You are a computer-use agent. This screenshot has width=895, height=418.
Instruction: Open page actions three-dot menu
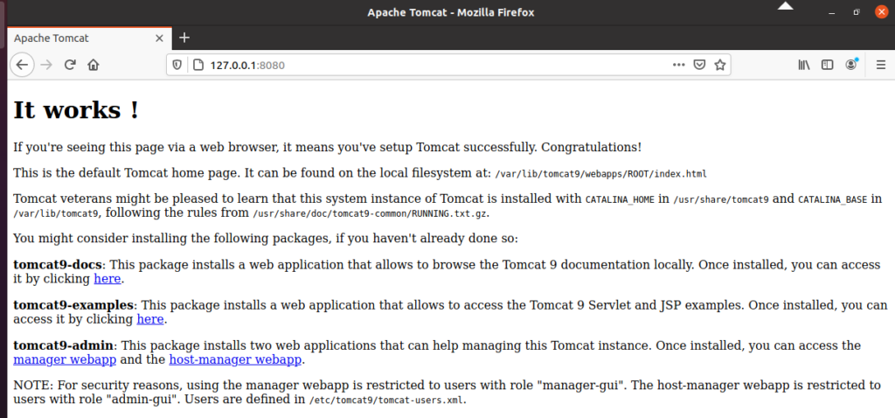678,65
